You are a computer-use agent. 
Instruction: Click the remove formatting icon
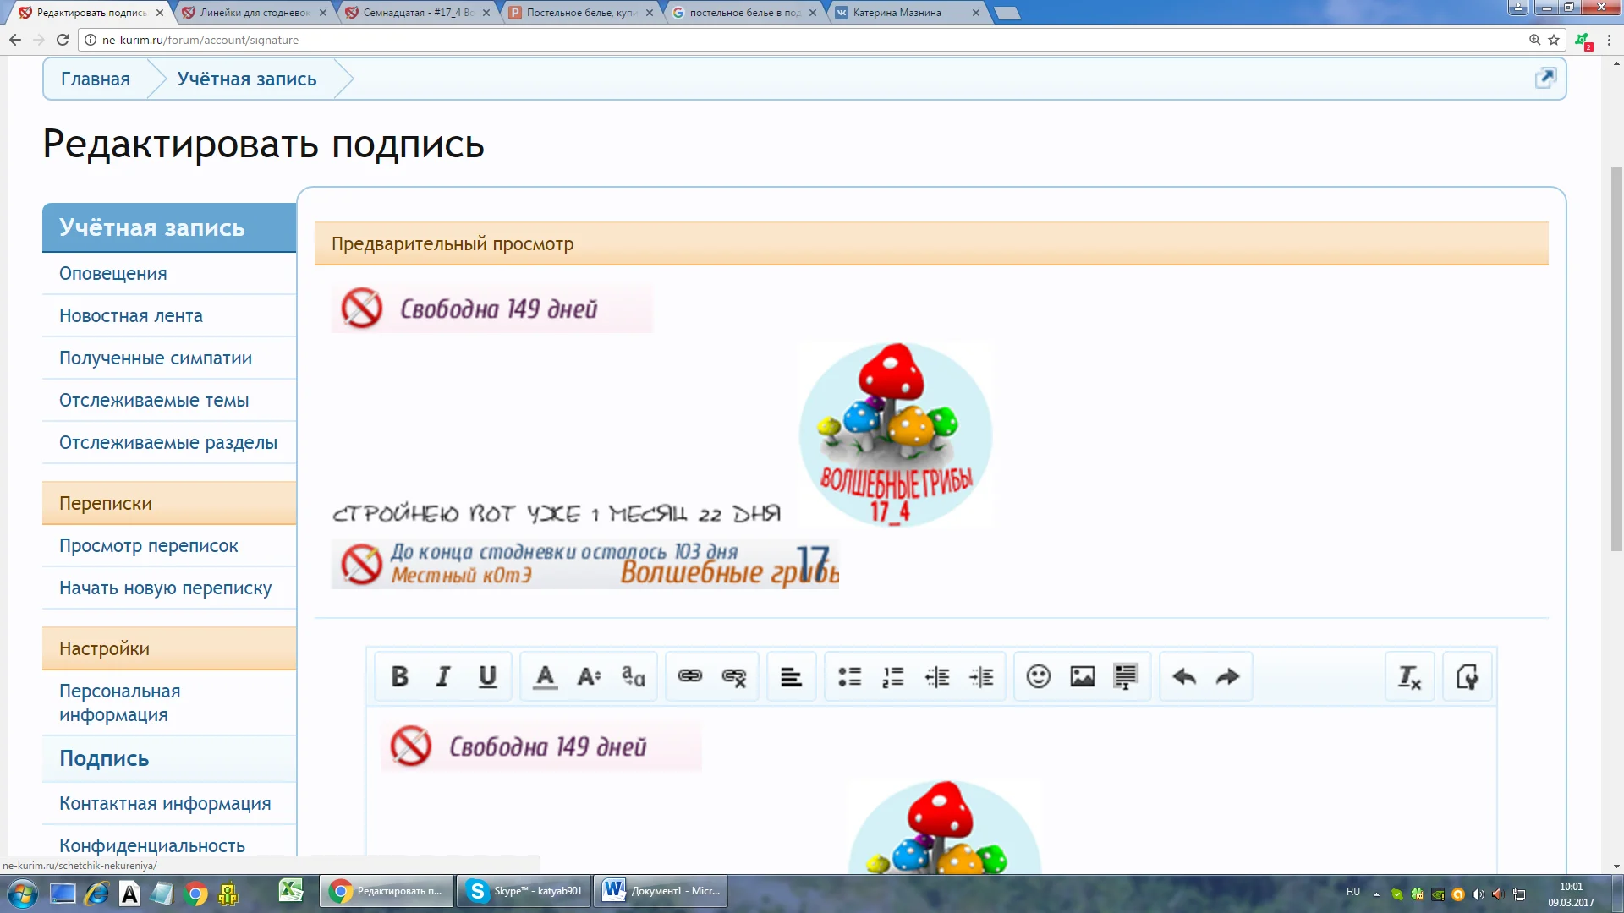click(x=1409, y=677)
